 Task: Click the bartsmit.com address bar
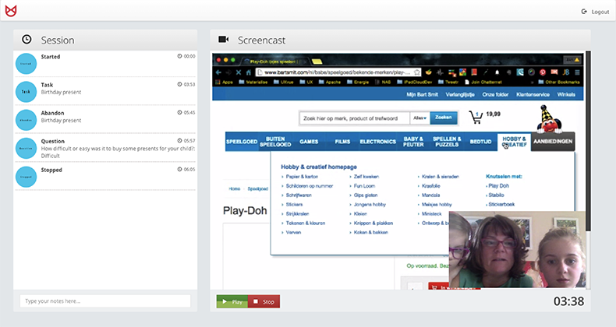338,72
